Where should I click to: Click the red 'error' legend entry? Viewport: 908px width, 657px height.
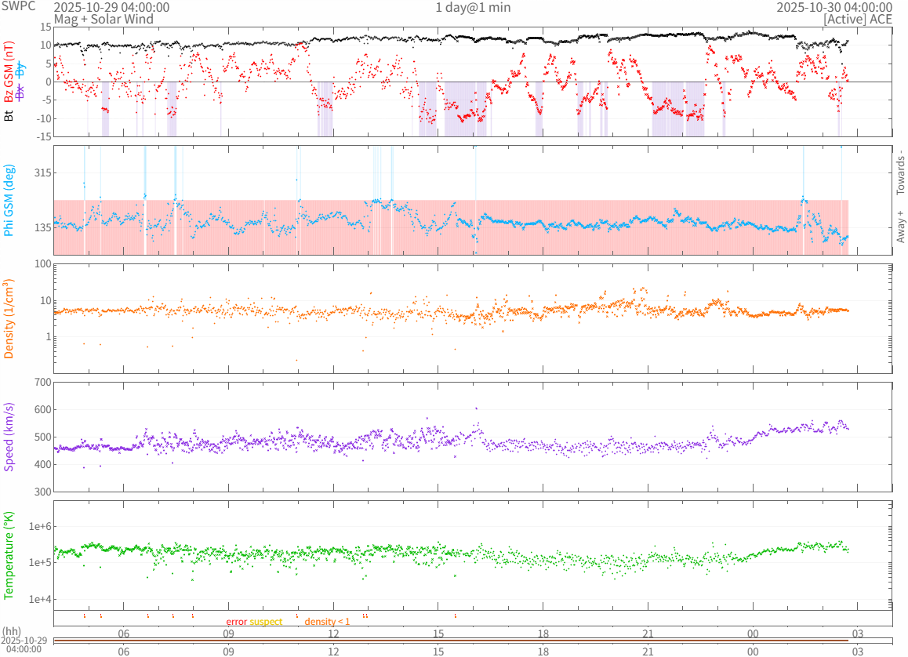point(236,622)
